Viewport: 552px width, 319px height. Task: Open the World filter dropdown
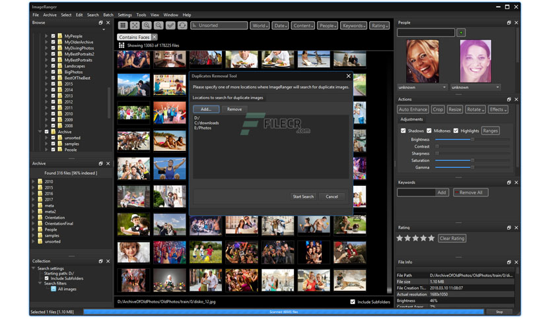pos(259,26)
